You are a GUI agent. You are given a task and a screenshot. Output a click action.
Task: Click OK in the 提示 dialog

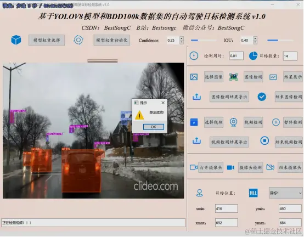coord(153,127)
